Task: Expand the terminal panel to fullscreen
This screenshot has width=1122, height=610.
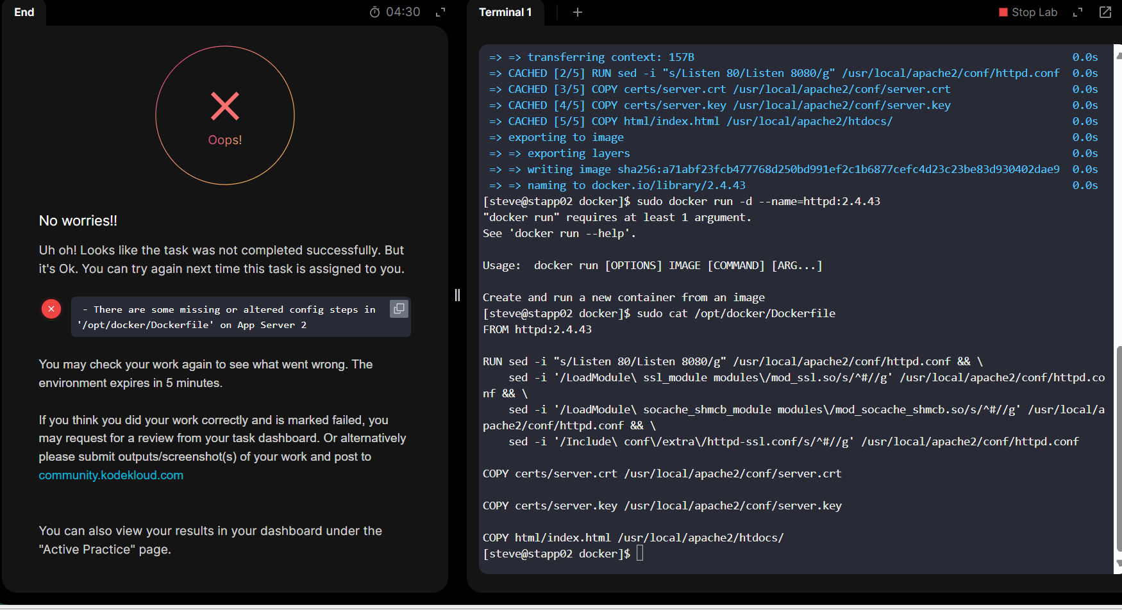Action: (1078, 12)
